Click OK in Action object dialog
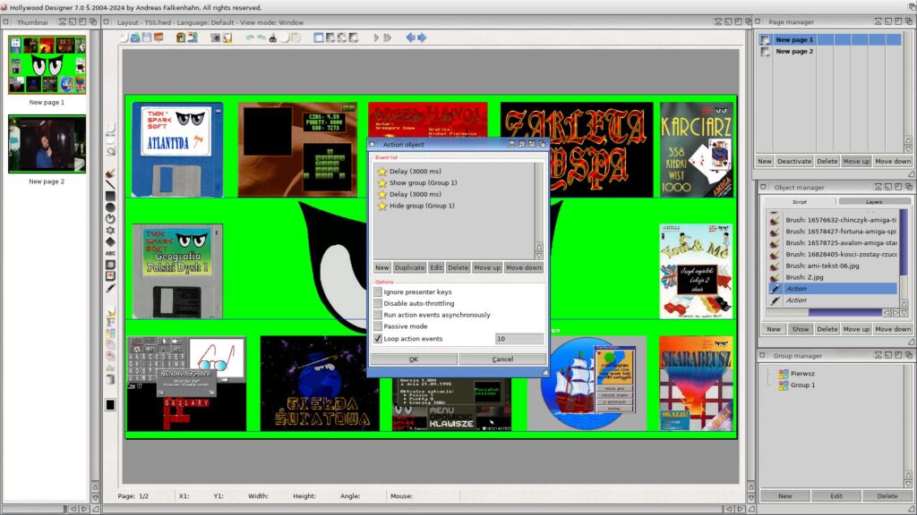 click(x=414, y=359)
